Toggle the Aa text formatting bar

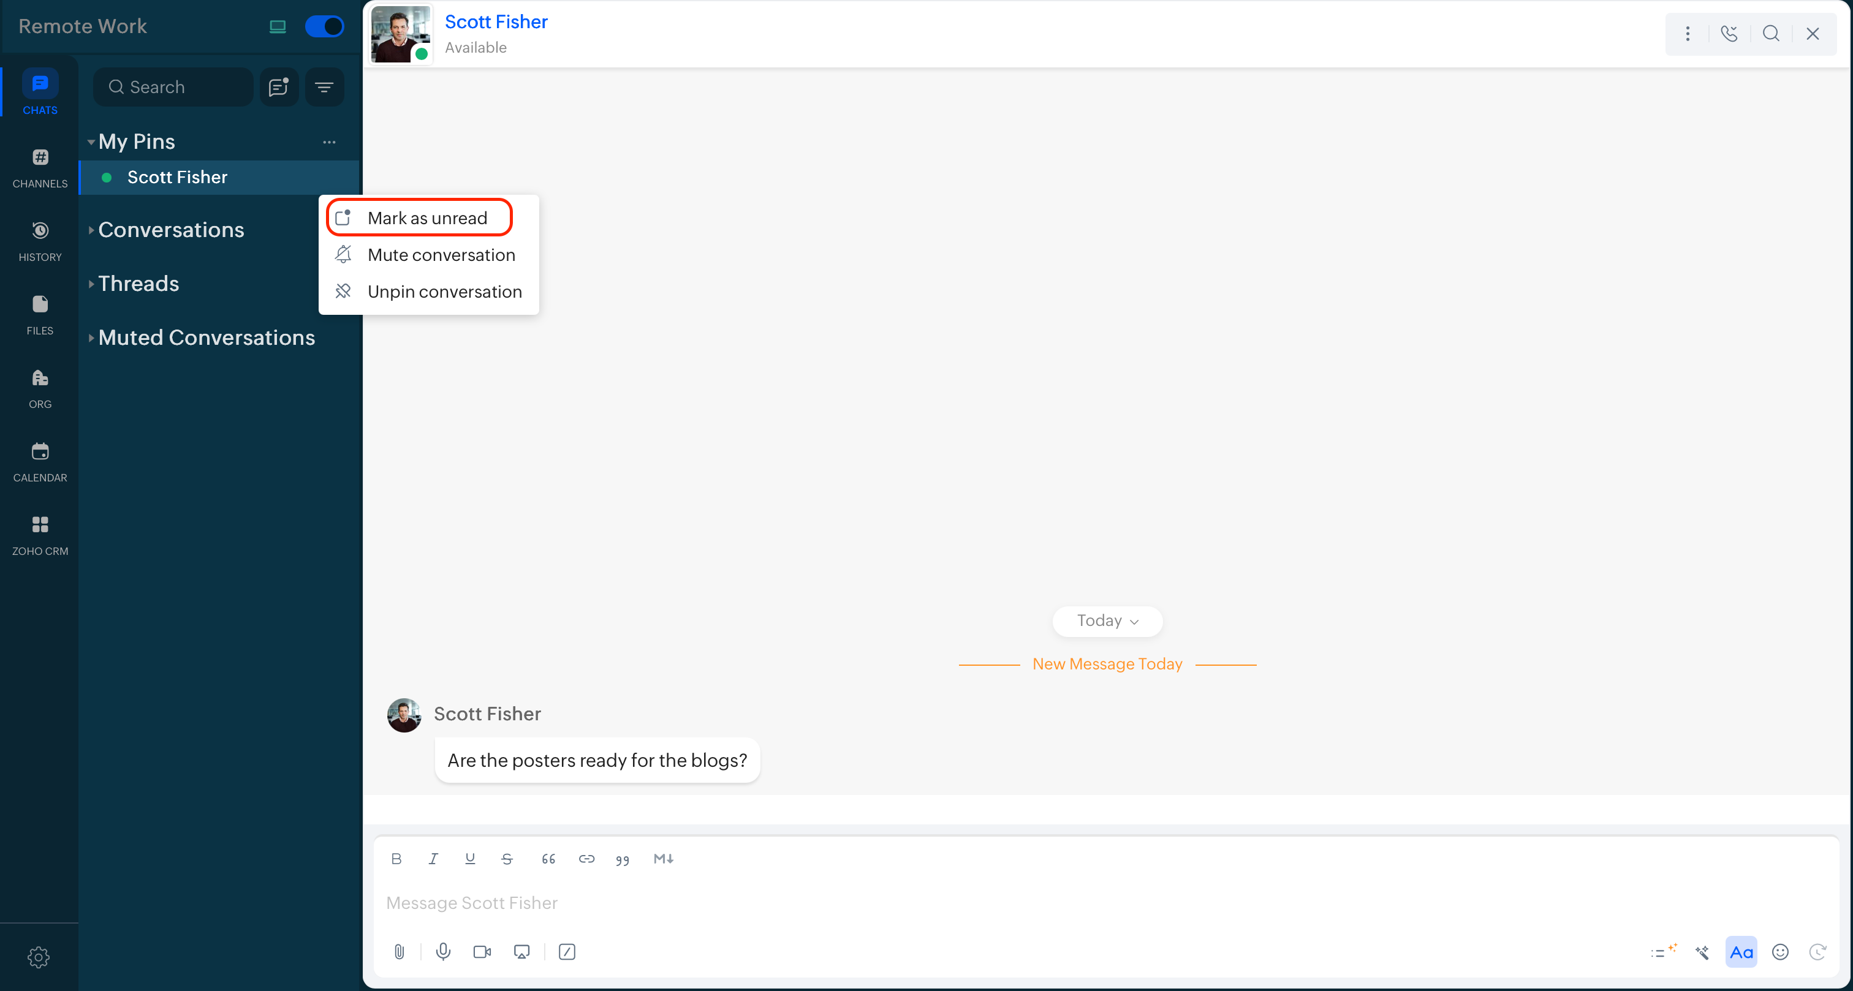[1741, 952]
